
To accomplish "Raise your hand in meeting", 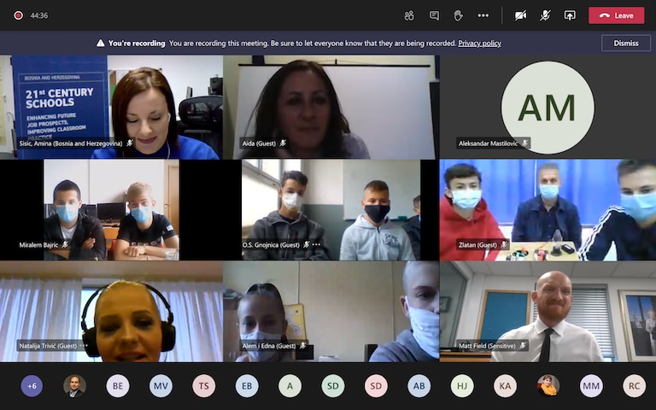I will click(458, 15).
